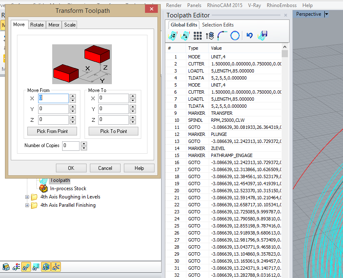Click the Number of Copies input field
This screenshot has height=278, width=343.
[x=70, y=145]
